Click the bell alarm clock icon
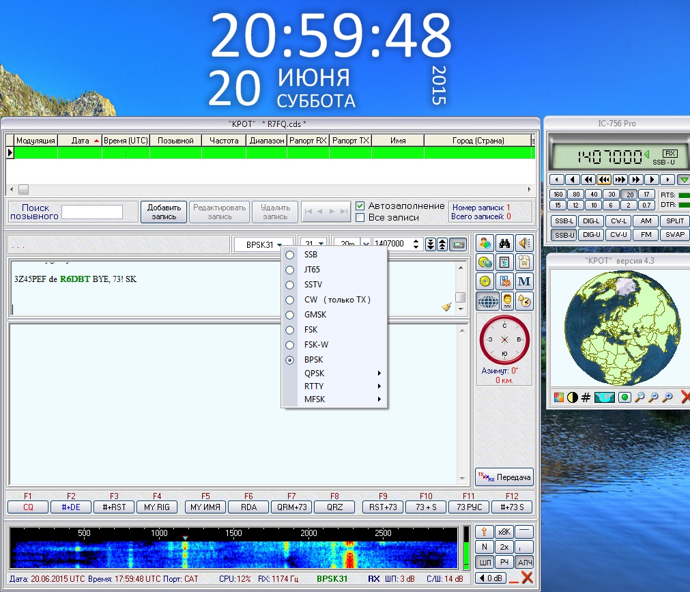This screenshot has height=592, width=690. click(x=524, y=300)
